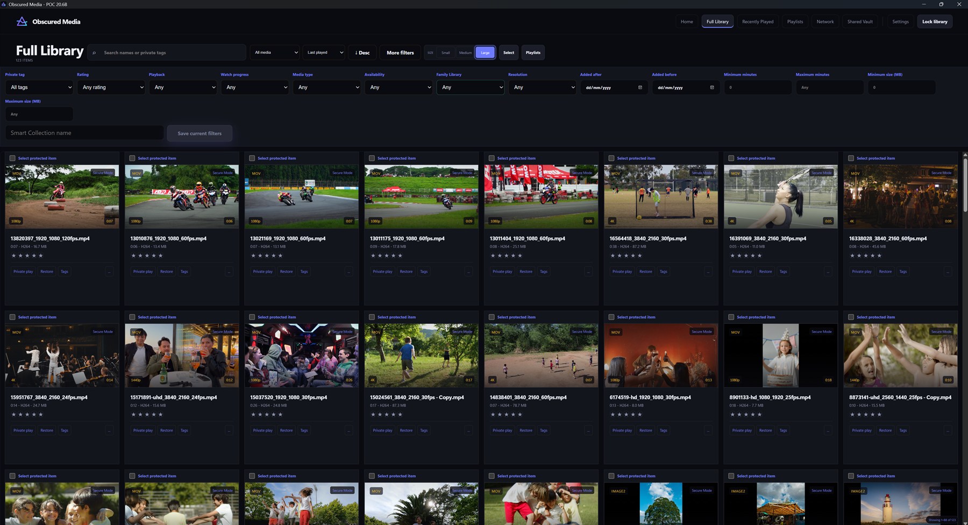The image size is (968, 525).
Task: Click Restore on 13011404_1920_1080_60fps.mp4
Action: [526, 272]
